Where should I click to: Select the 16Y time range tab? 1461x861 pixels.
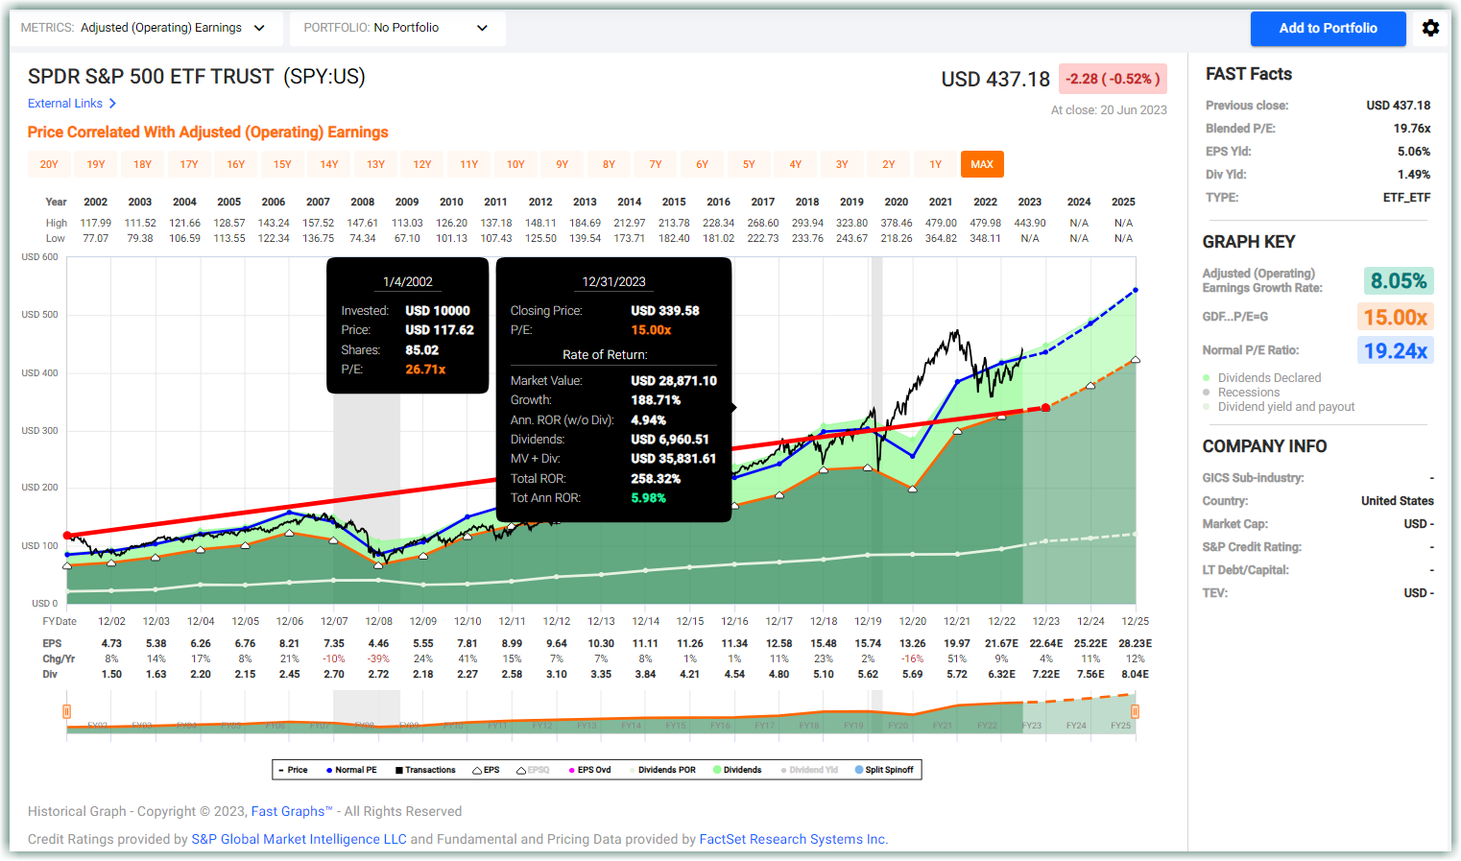click(x=235, y=165)
